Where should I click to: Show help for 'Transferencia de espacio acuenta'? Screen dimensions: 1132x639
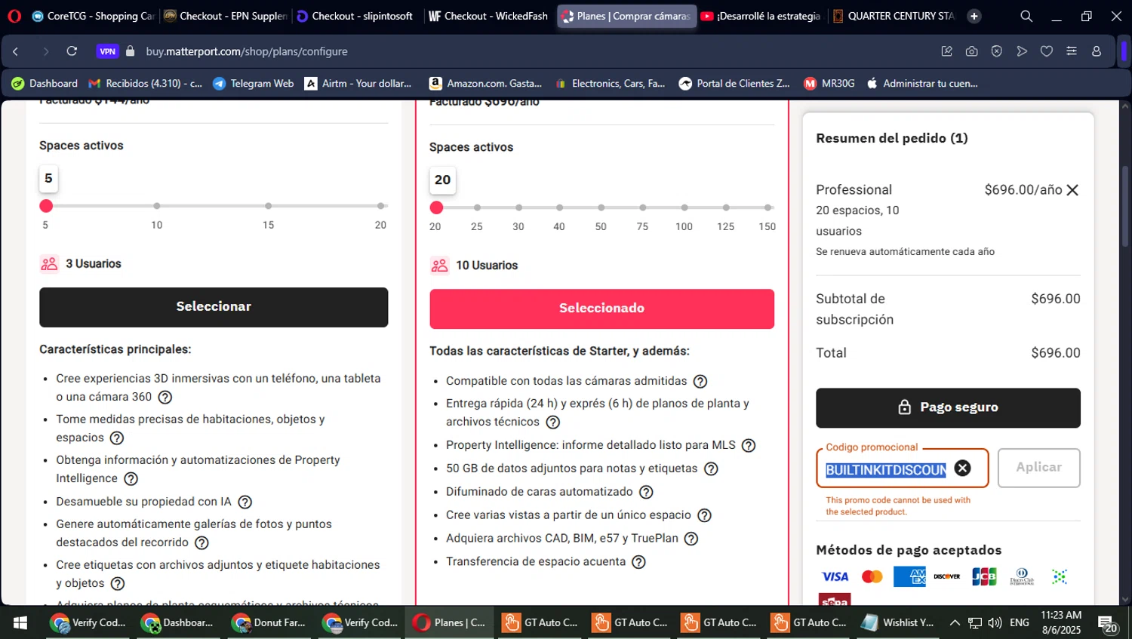tap(638, 562)
